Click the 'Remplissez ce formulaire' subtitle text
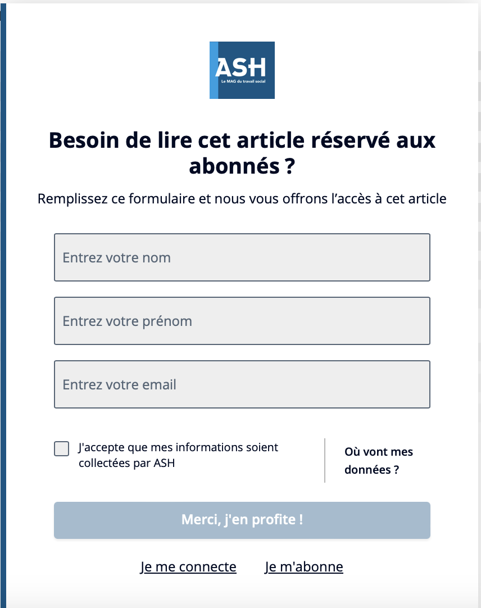Image resolution: width=481 pixels, height=608 pixels. 242,198
